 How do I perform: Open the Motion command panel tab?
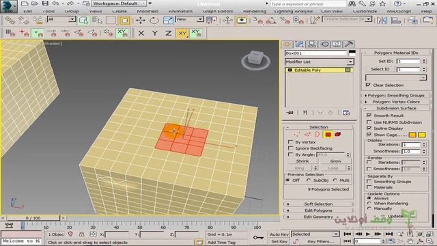point(324,44)
